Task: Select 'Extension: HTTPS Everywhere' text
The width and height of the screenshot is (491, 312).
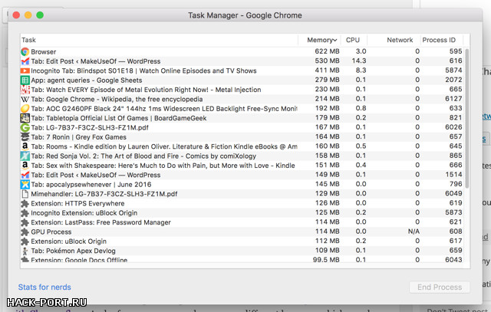Action: click(77, 203)
